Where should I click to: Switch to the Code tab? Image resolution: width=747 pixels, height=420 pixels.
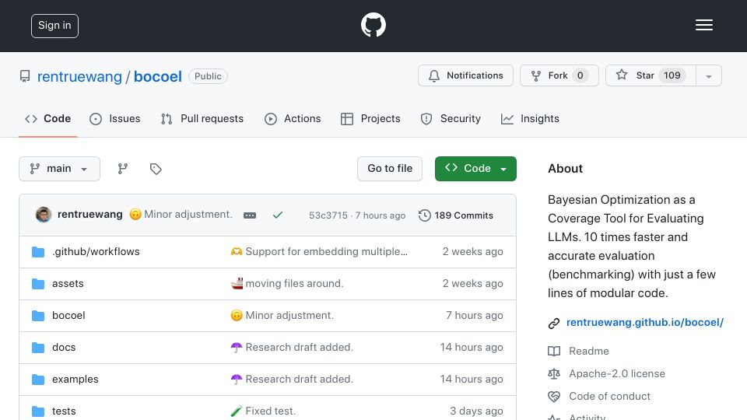pyautogui.click(x=47, y=118)
